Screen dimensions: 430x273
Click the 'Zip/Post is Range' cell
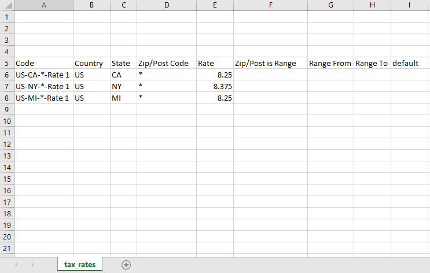271,63
